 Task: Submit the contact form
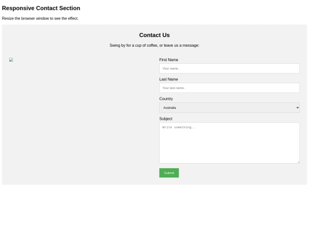(169, 173)
